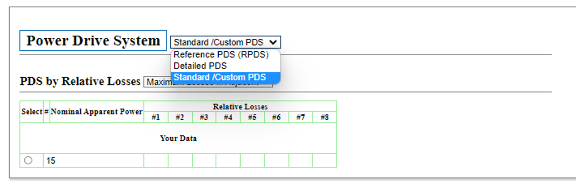The width and height of the screenshot is (576, 188).
Task: Click the Standard /Custom PDS dropdown arrow
Action: point(273,42)
